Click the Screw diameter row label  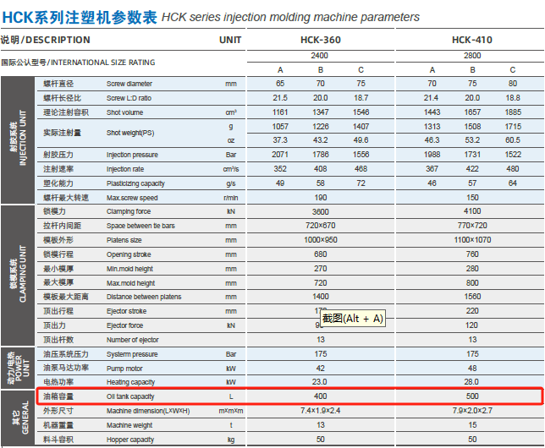click(x=129, y=84)
